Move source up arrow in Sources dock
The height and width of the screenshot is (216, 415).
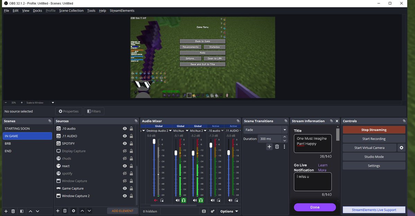coord(82,211)
